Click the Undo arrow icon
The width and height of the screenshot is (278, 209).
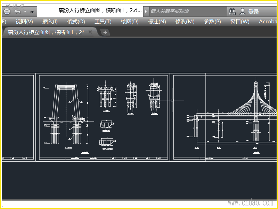[x=17, y=11]
